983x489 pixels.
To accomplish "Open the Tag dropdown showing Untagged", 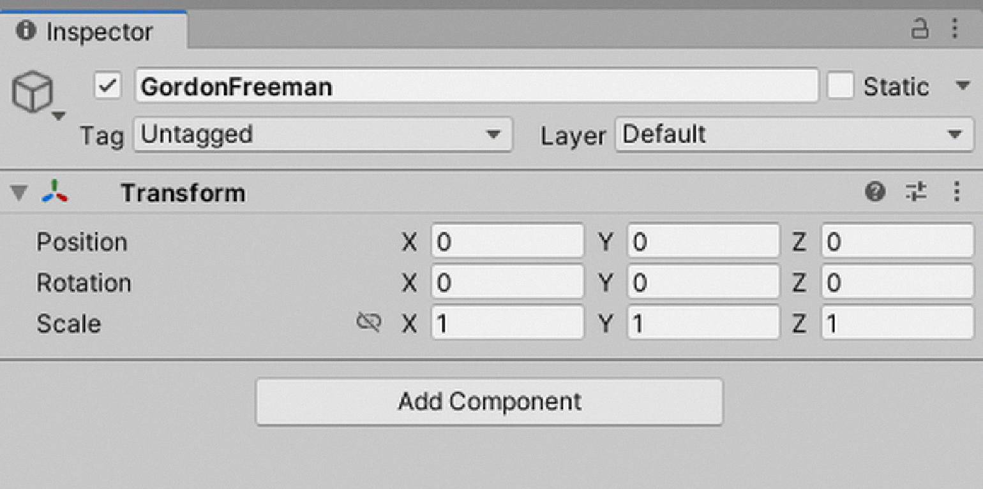I will (x=322, y=135).
